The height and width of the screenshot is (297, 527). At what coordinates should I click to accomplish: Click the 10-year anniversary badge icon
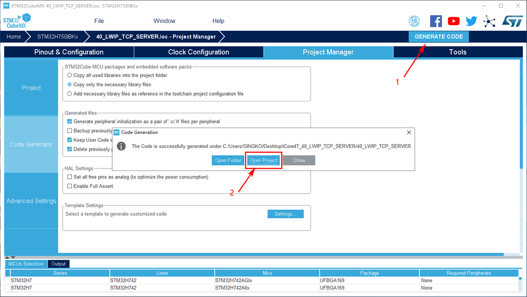[414, 21]
